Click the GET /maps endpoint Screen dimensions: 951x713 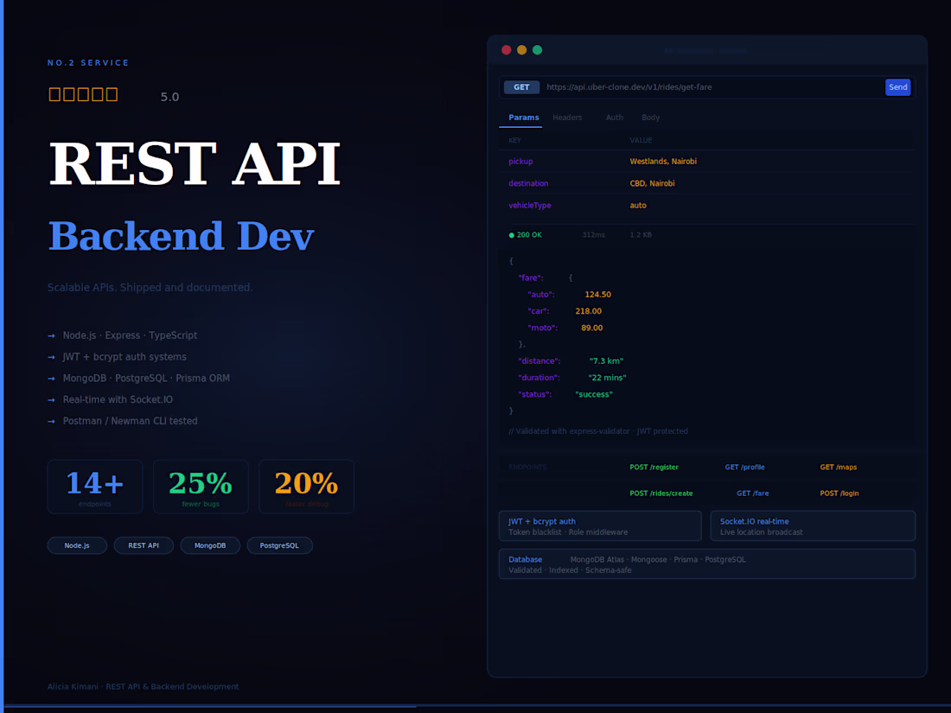tap(839, 468)
